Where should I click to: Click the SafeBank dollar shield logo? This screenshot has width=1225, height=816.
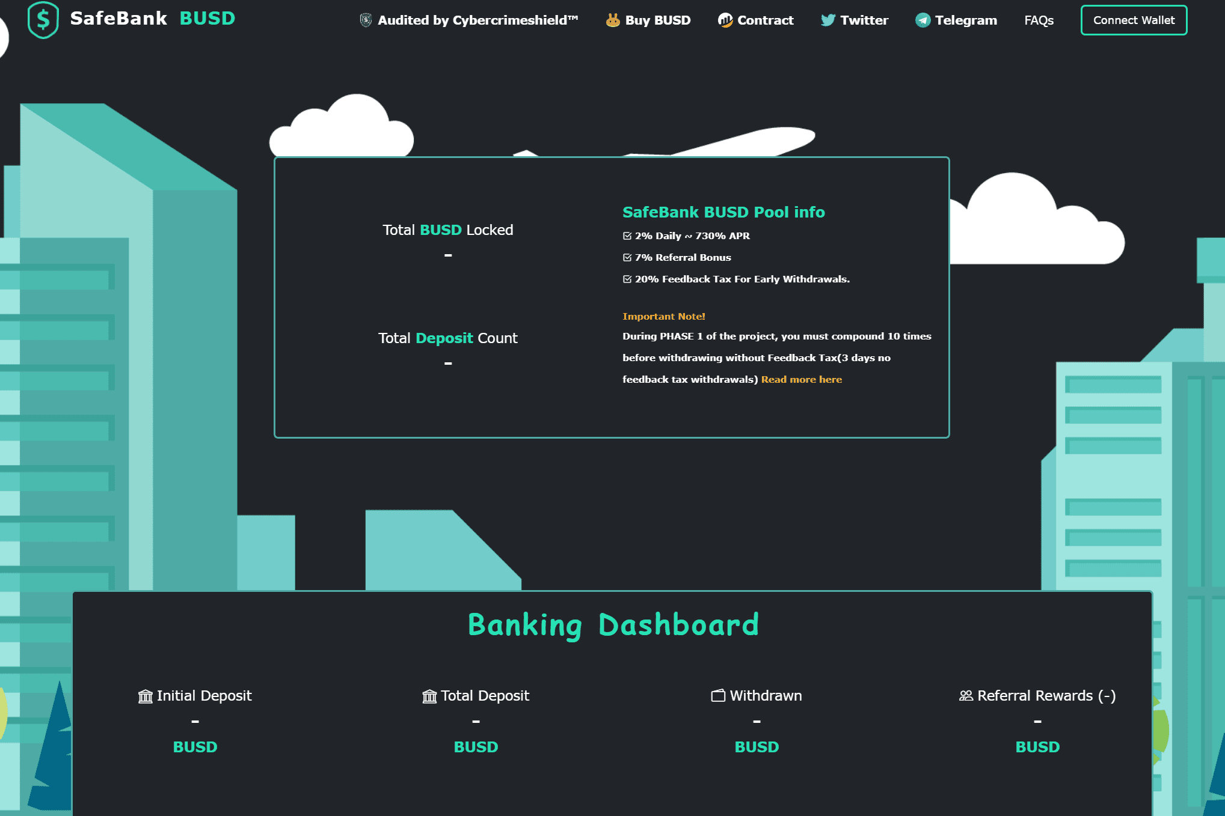click(x=43, y=20)
